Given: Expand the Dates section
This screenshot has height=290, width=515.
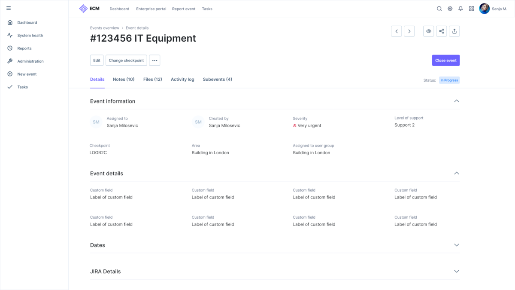Looking at the screenshot, I should (457, 245).
